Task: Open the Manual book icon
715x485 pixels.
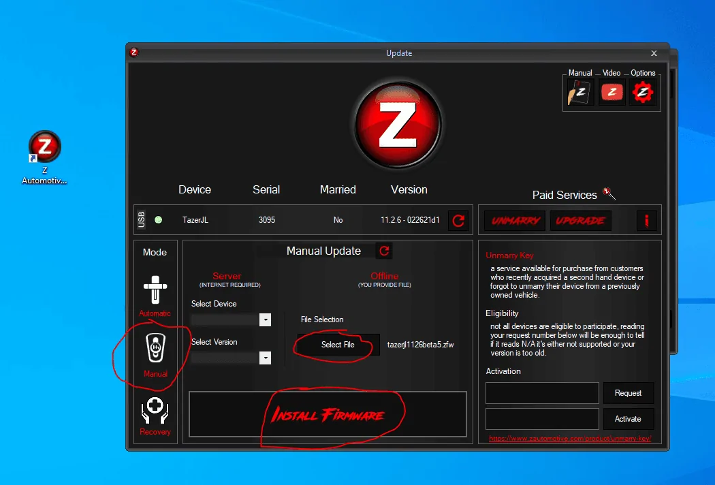Action: pyautogui.click(x=580, y=92)
